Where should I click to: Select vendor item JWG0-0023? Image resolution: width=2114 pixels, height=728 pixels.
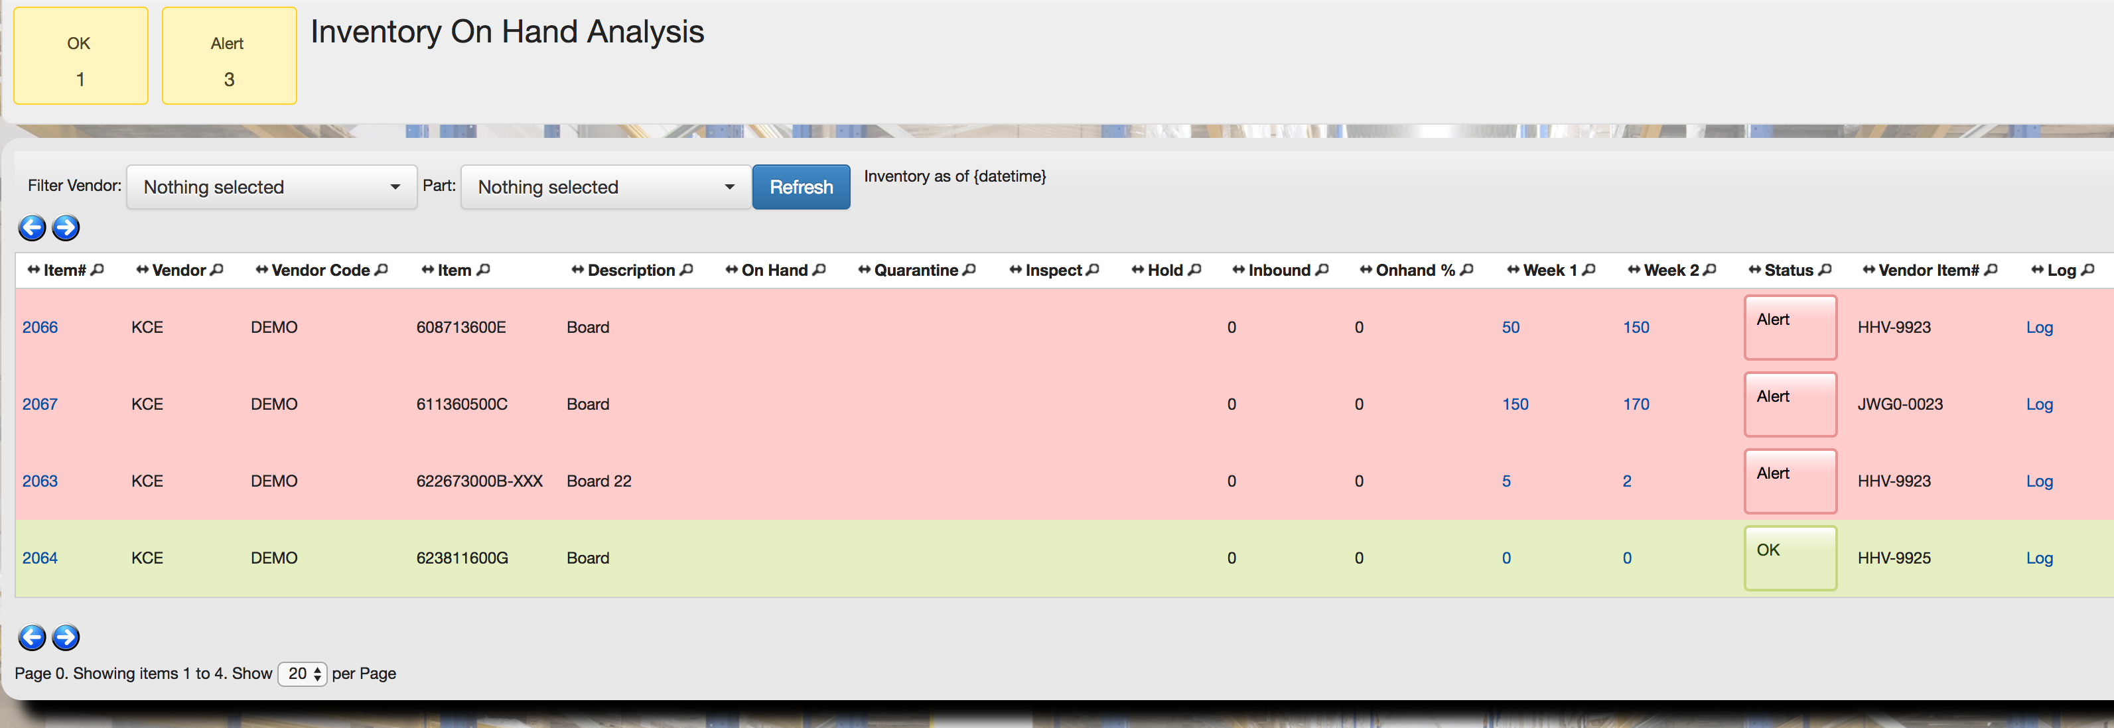[x=1900, y=404]
